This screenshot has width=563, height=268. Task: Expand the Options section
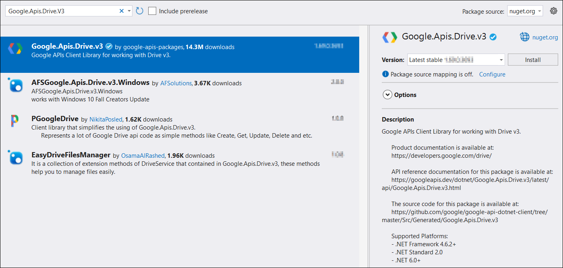(387, 95)
